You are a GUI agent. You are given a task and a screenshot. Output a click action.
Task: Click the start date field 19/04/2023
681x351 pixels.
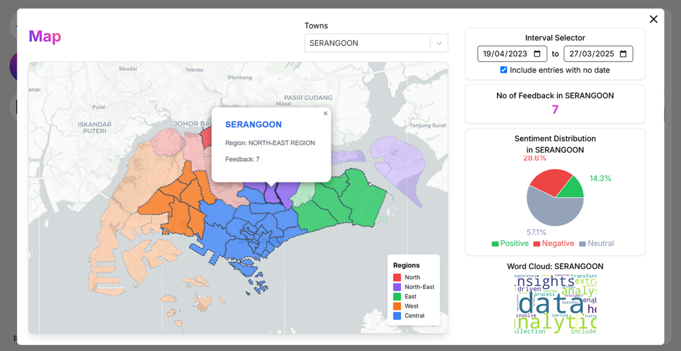[x=505, y=54]
